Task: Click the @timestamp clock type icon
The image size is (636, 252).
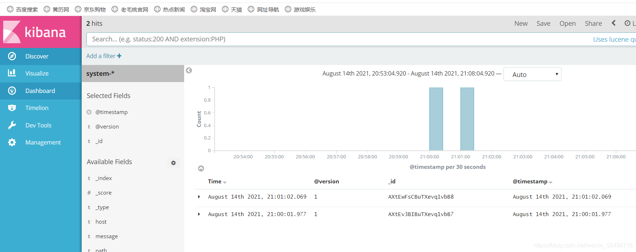Action: coord(89,112)
